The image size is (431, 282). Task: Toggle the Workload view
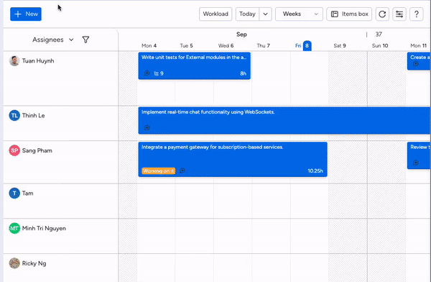click(x=215, y=14)
